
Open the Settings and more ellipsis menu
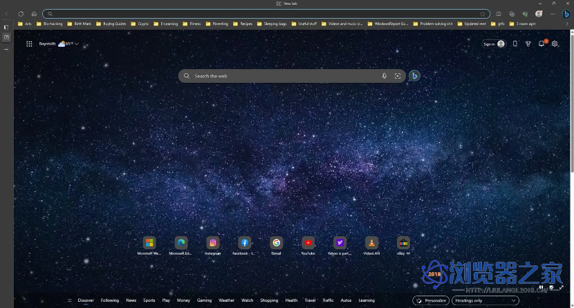(553, 14)
